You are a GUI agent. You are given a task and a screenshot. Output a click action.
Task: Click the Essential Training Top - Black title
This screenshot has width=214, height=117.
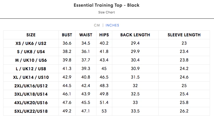(x=107, y=5)
